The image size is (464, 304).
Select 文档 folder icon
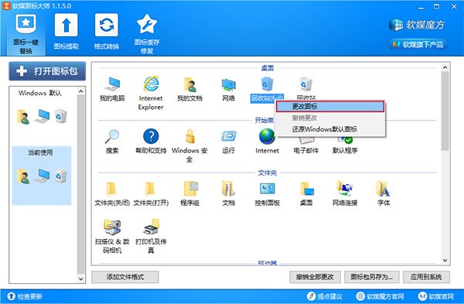[x=228, y=194]
